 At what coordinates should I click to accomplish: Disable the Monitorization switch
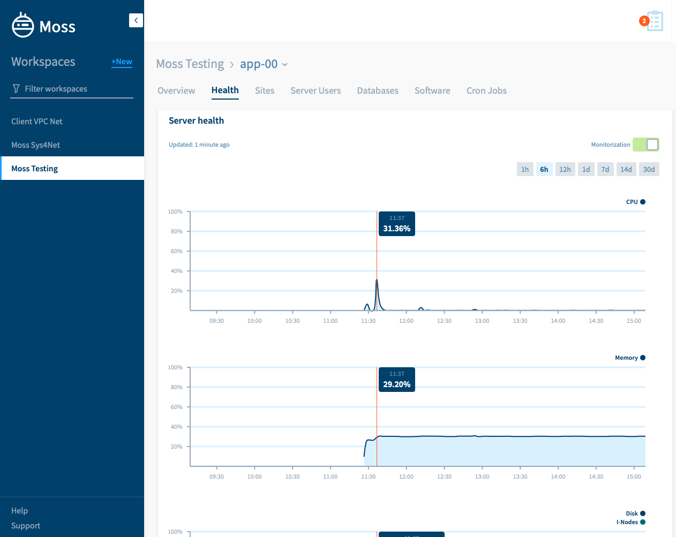(x=646, y=145)
